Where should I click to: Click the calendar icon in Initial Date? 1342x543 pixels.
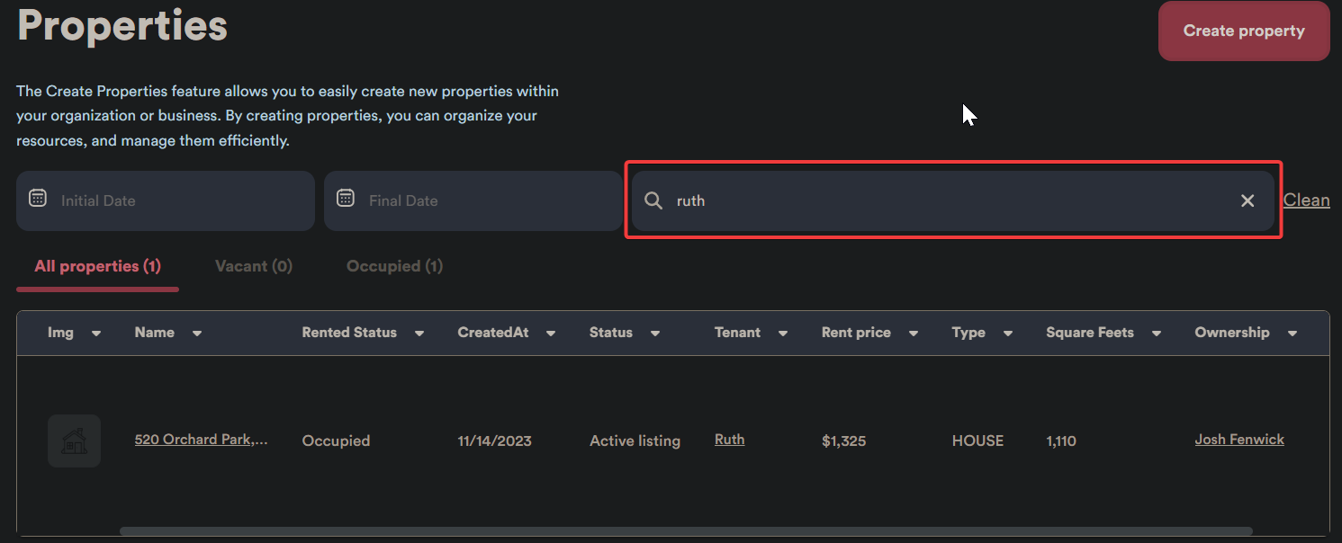[x=38, y=199]
